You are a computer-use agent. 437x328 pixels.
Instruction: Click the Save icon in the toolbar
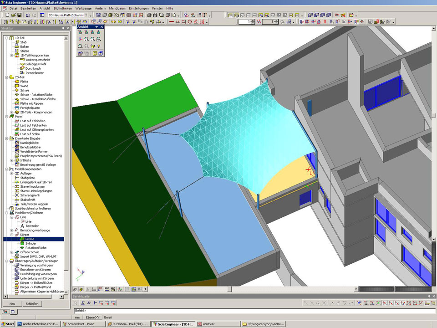20,15
